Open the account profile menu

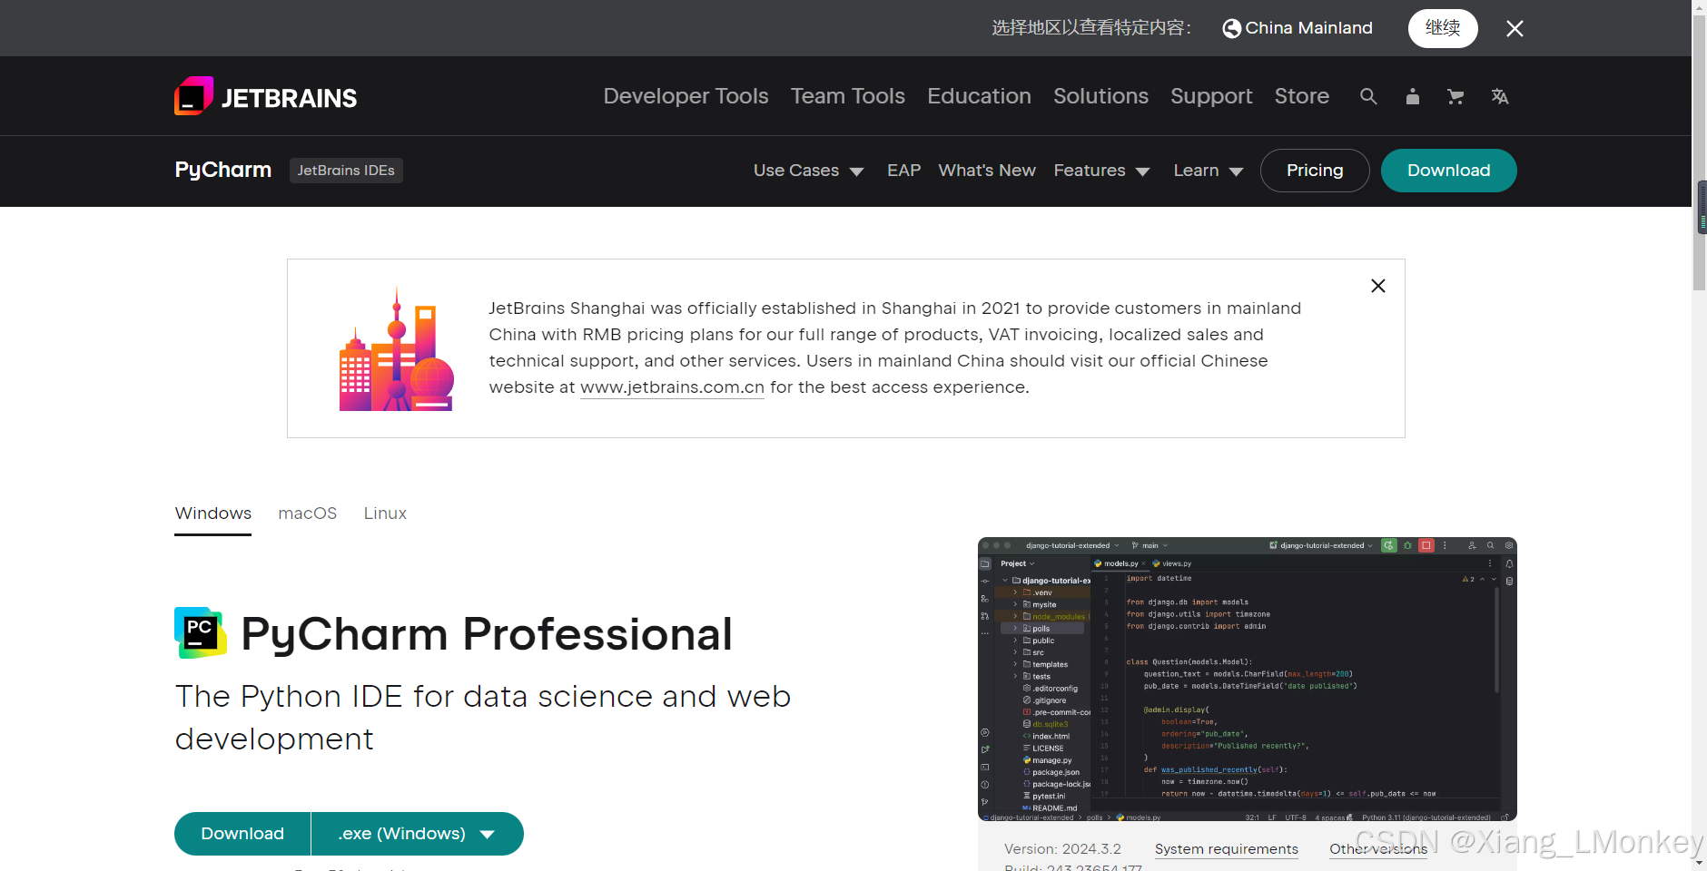[x=1412, y=96]
